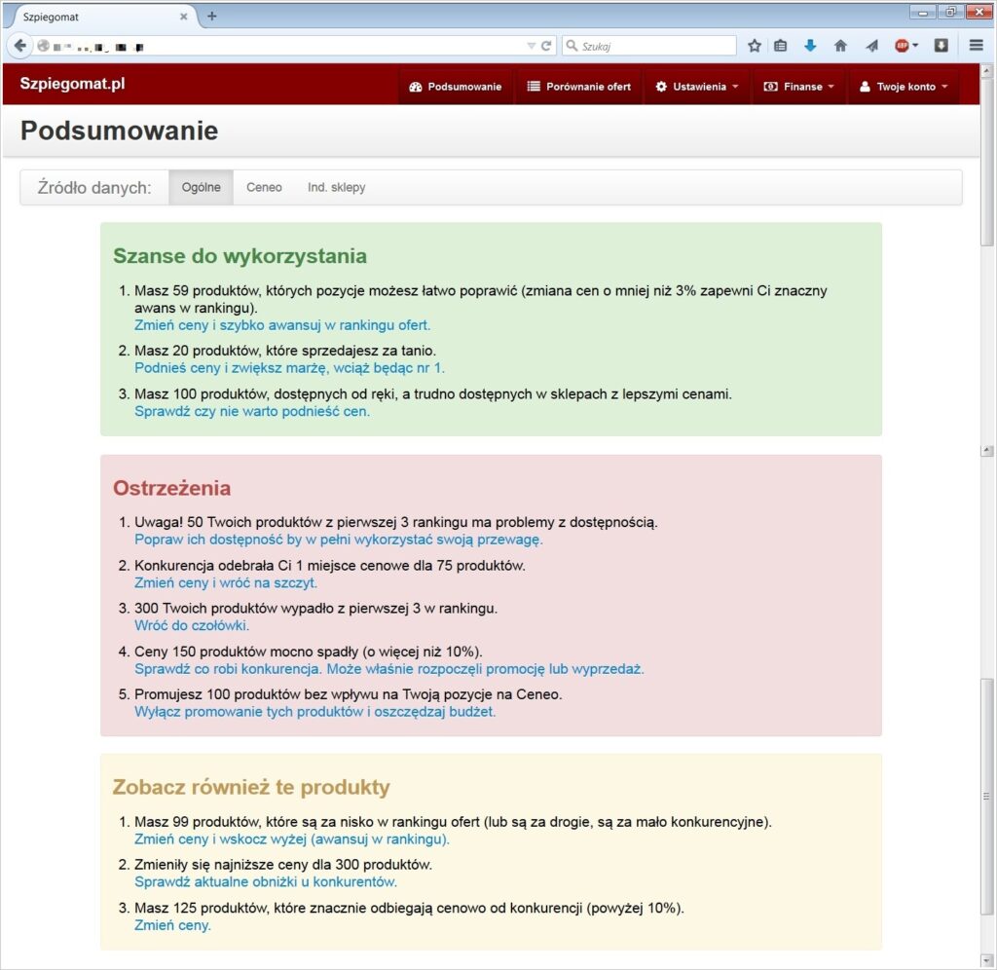Viewport: 997px width, 970px height.
Task: Open the Twoje konto dropdown
Action: tap(904, 87)
